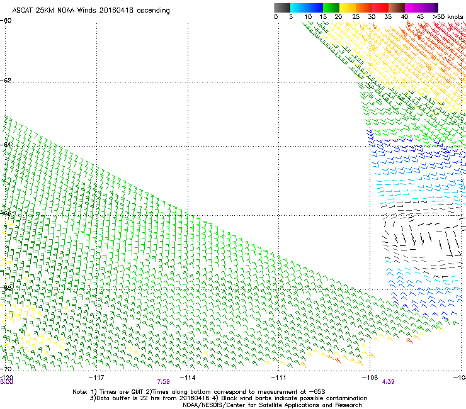Click the brown 35-40 knots color swatch
Viewport: 466px width, 409px height.
[x=397, y=8]
